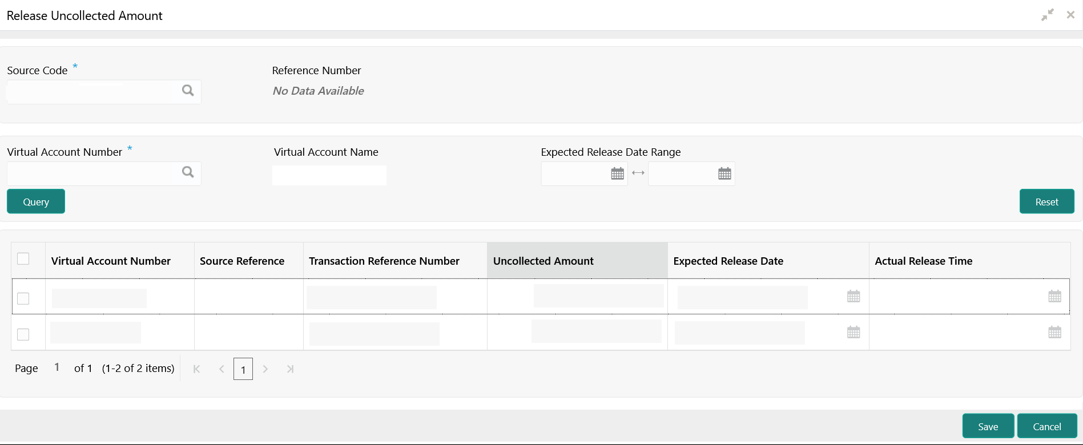
Task: Open second row Expected Release Date calendar
Action: pos(853,332)
